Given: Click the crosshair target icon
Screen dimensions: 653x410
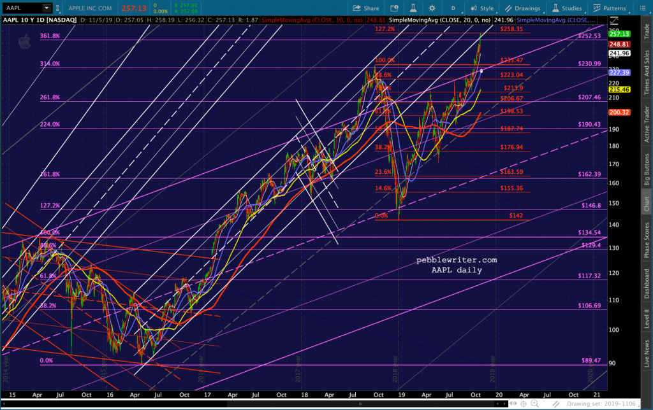Looking at the screenshot, I should pos(524,404).
